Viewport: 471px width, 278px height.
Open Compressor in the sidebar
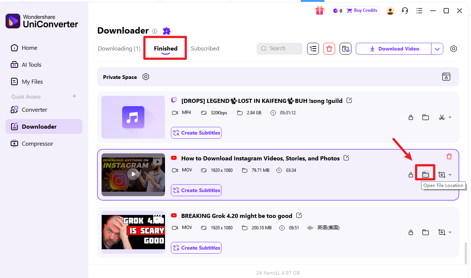44,143
